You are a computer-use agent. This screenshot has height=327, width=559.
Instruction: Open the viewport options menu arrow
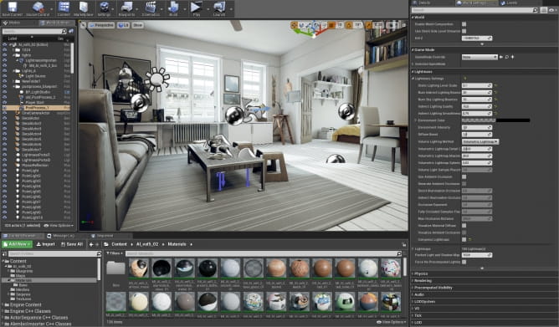(x=83, y=25)
